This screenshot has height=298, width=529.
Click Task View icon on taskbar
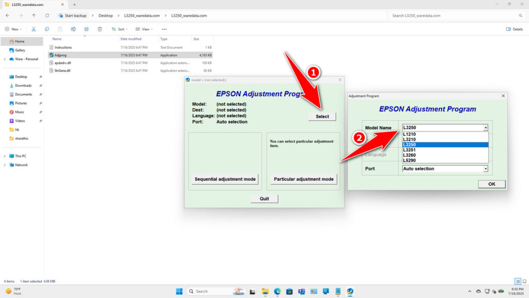[252, 291]
